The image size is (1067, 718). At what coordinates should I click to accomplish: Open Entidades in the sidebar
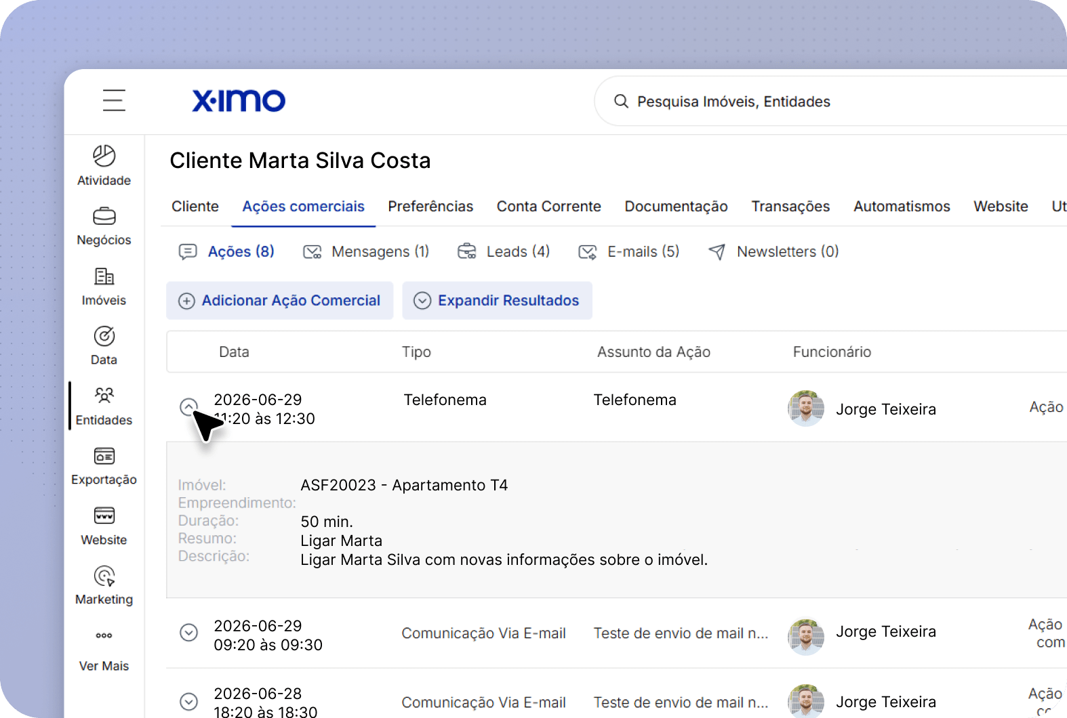coord(104,406)
